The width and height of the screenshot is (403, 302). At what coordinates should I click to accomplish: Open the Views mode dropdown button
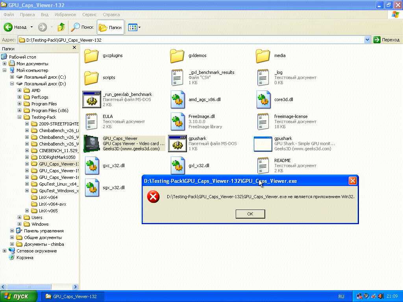tap(134, 27)
